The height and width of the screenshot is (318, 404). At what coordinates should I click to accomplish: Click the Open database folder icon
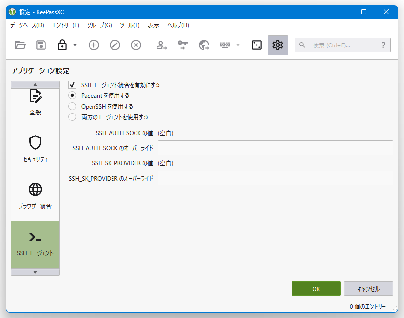[20, 45]
